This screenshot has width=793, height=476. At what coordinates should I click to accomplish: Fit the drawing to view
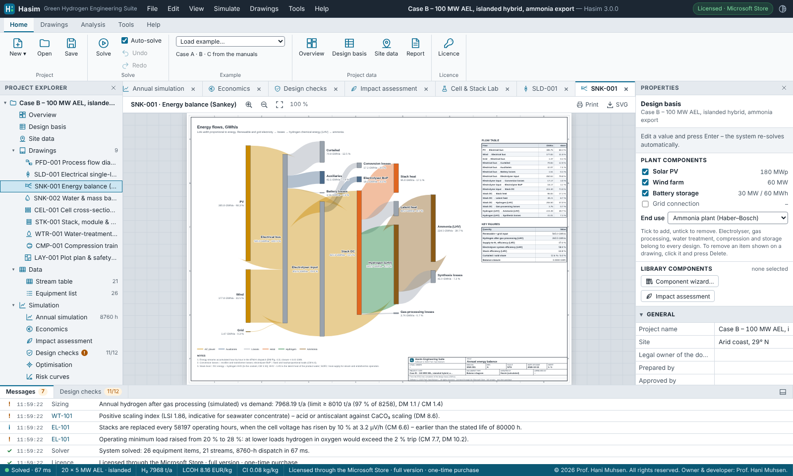[280, 105]
